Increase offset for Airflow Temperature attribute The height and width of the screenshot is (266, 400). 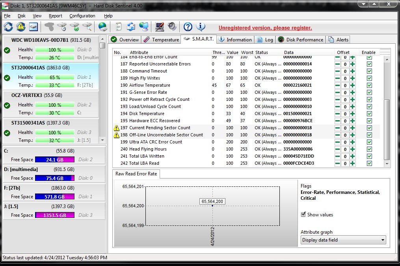(353, 85)
